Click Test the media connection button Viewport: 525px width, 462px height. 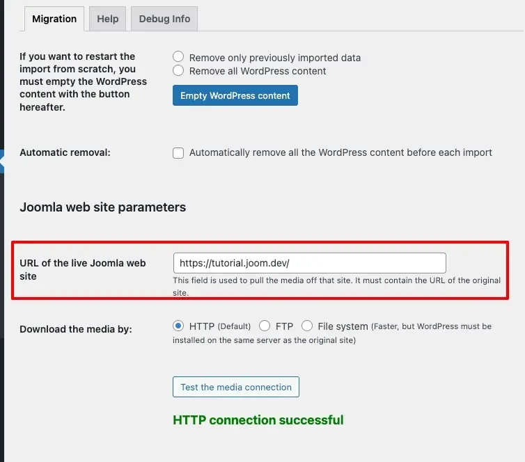(x=236, y=387)
